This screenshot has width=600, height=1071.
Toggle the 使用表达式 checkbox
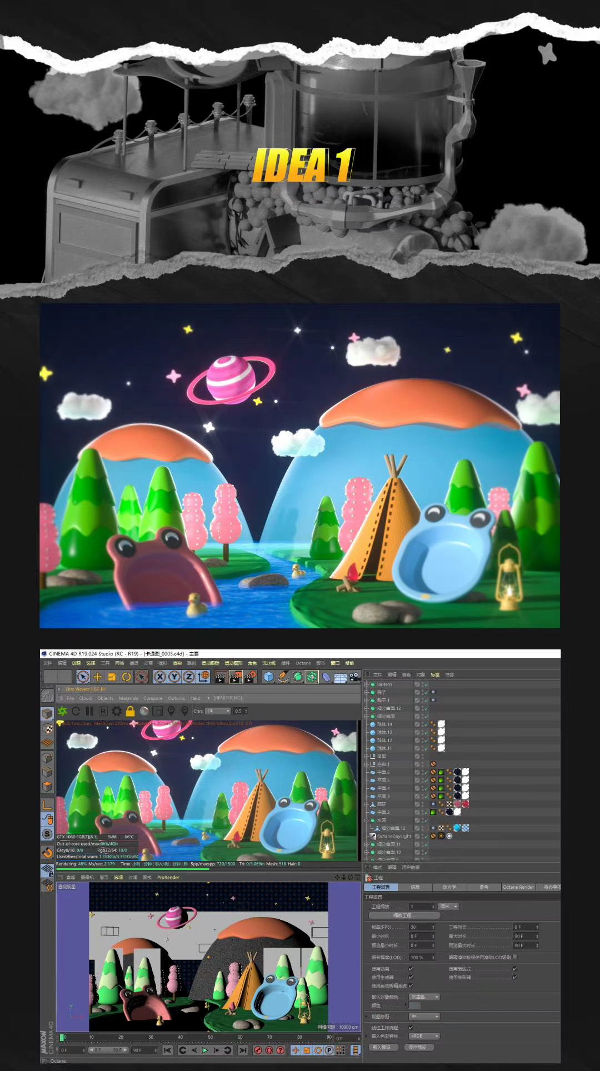click(x=515, y=969)
